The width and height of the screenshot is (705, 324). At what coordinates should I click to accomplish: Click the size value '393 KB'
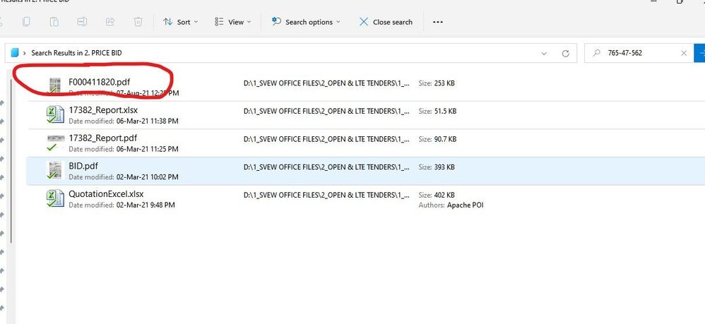coord(444,167)
